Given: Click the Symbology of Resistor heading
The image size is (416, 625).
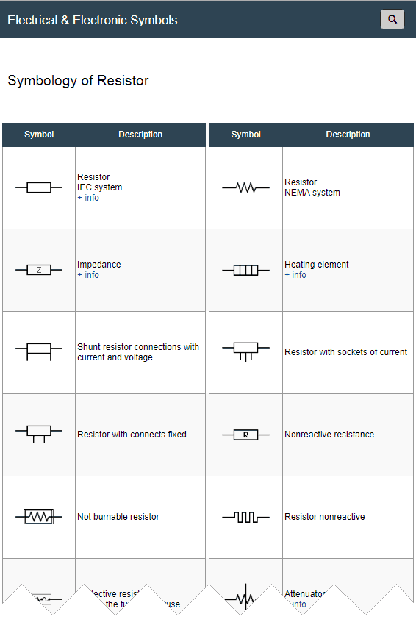Looking at the screenshot, I should tap(78, 81).
